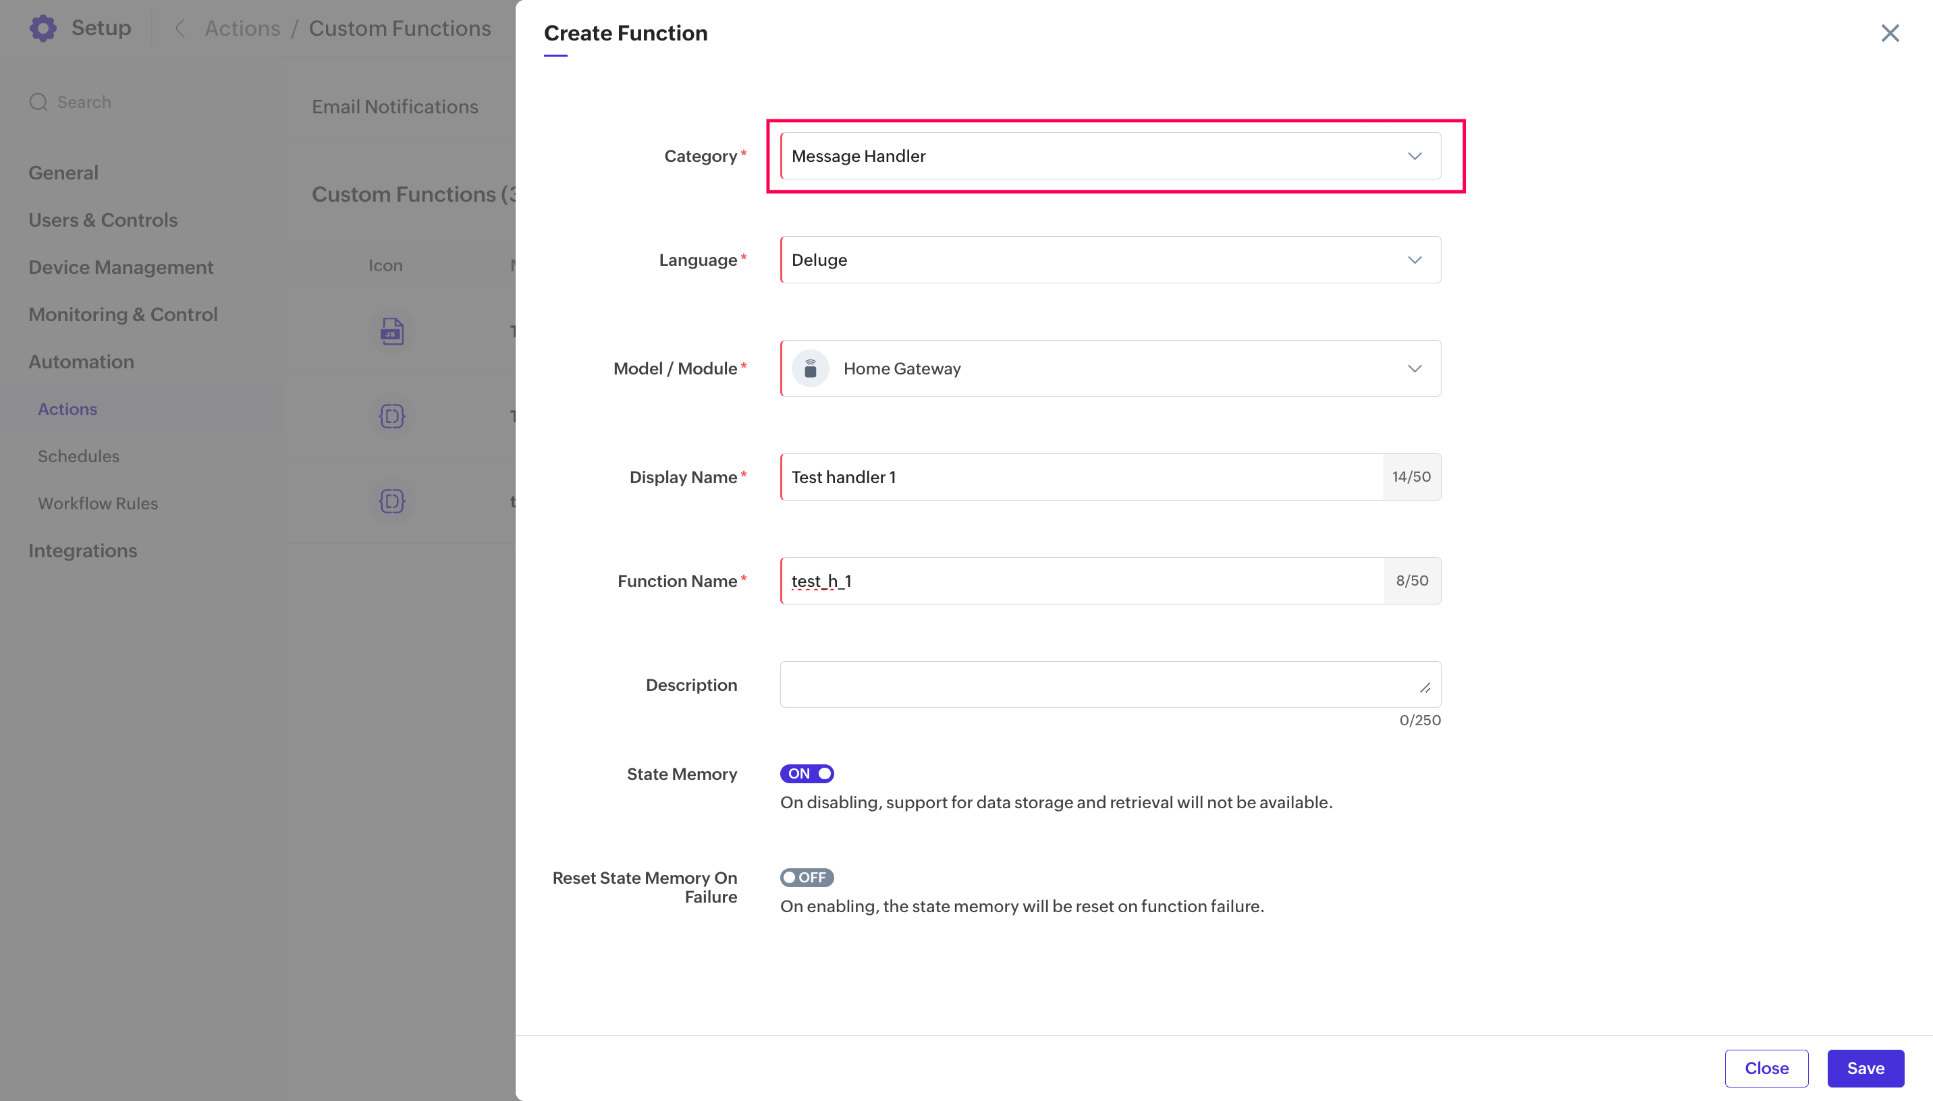The height and width of the screenshot is (1101, 1933).
Task: Turn off the State Memory toggle
Action: [807, 774]
